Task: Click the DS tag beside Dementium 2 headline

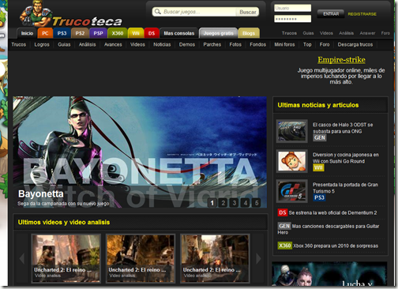Action: coord(283,212)
